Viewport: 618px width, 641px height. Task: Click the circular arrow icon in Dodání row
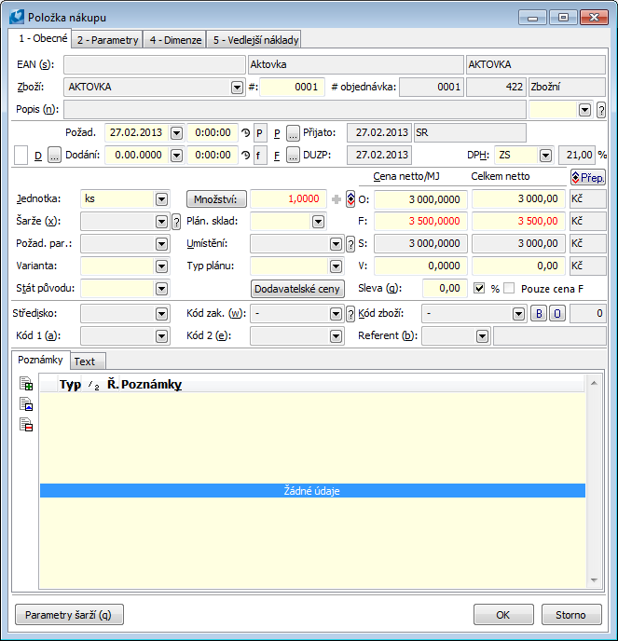[245, 155]
